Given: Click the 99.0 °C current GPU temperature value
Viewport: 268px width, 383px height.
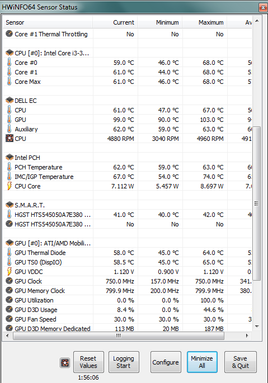Looking at the screenshot, I should (124, 120).
